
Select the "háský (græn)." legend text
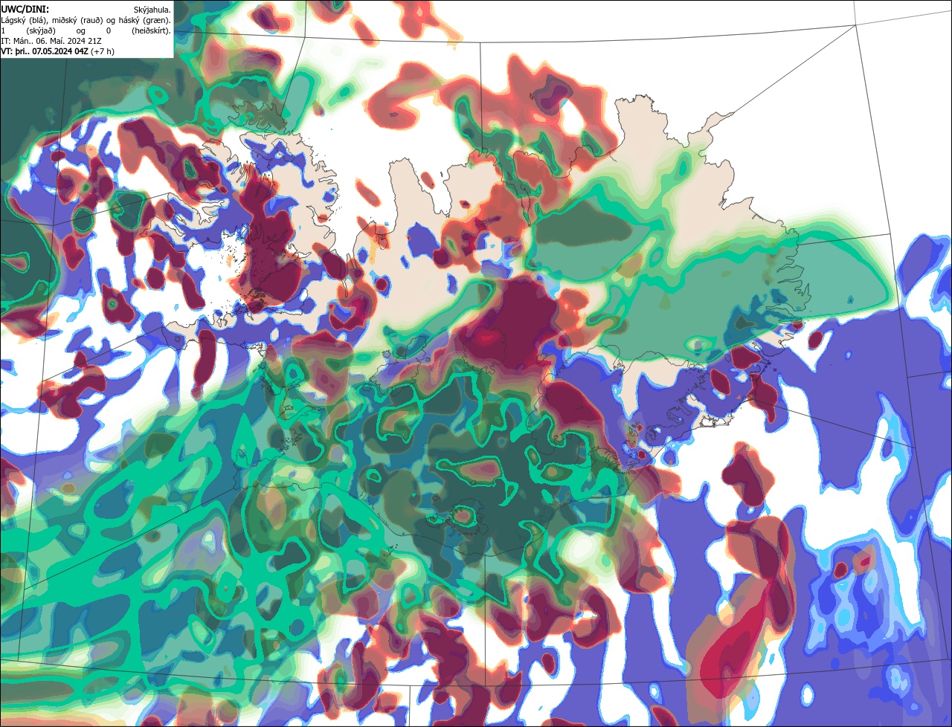(x=144, y=21)
